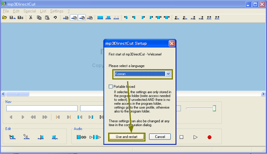This screenshot has height=154, width=267.
Task: Jump forward with double right chevrons in Nav
Action: (x=45, y=117)
